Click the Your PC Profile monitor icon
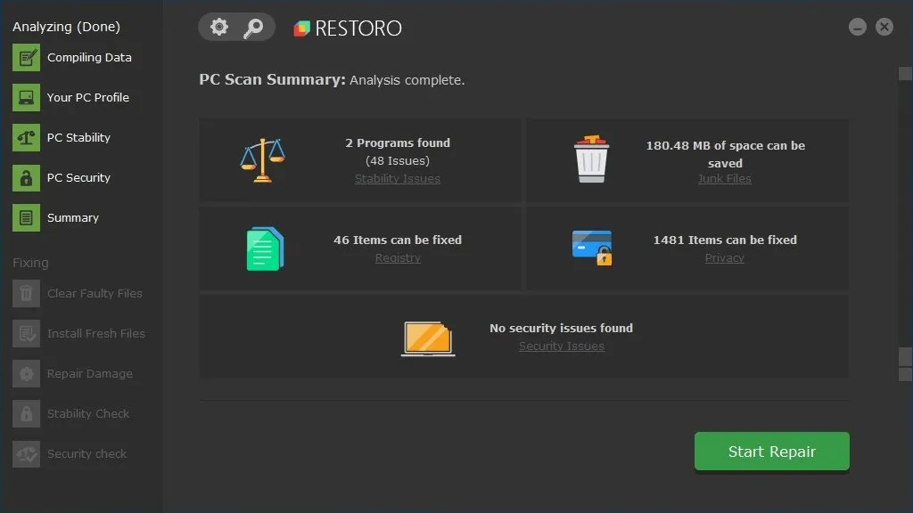The width and height of the screenshot is (913, 513). tap(24, 97)
